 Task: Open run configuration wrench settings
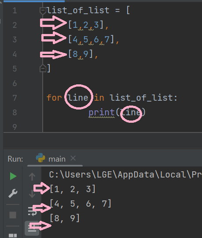[13, 193]
